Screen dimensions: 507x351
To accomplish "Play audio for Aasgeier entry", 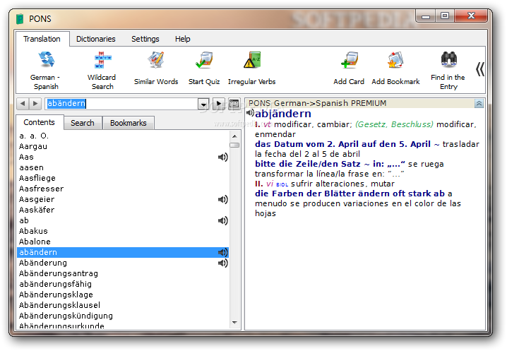I will point(222,200).
